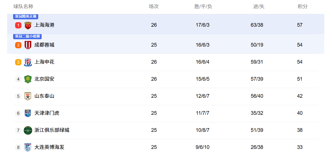
Task: Click the 北京国安 green crest icon
Action: (28, 79)
